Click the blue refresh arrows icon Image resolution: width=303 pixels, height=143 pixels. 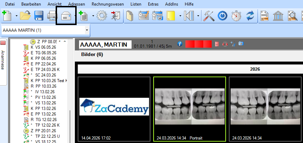[251, 16]
